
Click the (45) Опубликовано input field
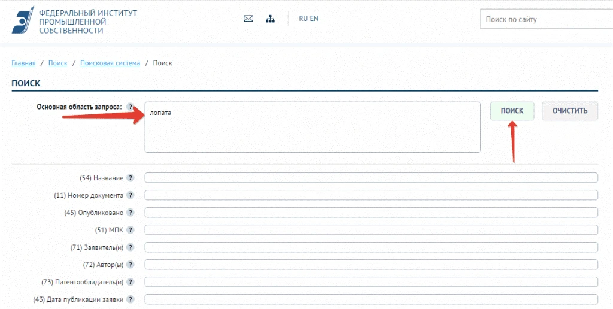point(371,213)
